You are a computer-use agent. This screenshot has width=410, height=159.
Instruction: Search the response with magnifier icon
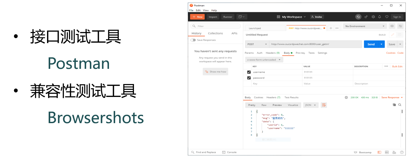tap(400, 105)
